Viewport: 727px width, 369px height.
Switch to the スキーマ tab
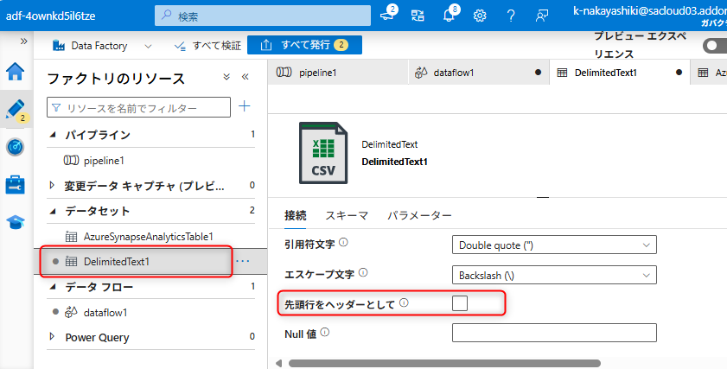[346, 215]
